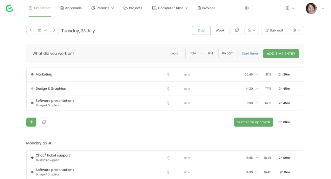Image resolution: width=331 pixels, height=179 pixels.
Task: Click the Tuesday, 23 July date heading
Action: (78, 31)
